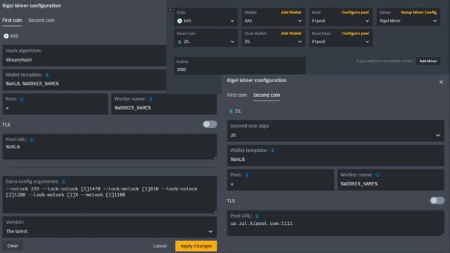Click Configure pool link above Pool

(x=355, y=13)
